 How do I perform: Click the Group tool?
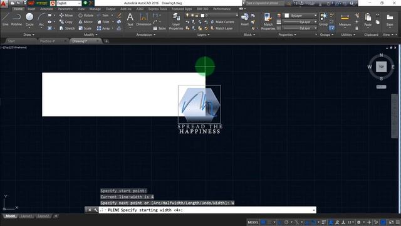point(323,19)
